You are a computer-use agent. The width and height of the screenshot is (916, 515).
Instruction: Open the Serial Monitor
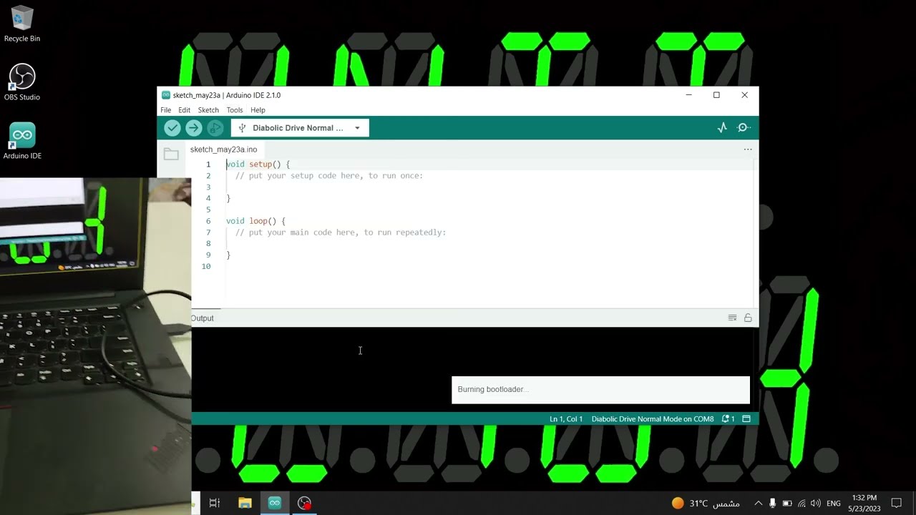(744, 128)
